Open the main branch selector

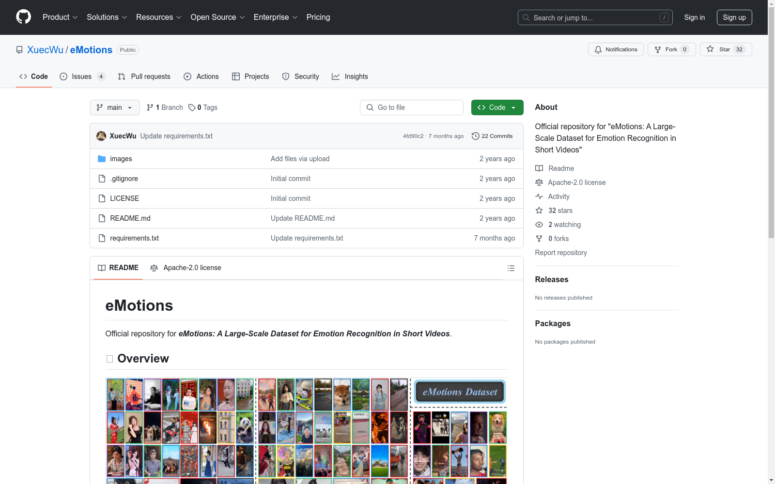coord(114,107)
